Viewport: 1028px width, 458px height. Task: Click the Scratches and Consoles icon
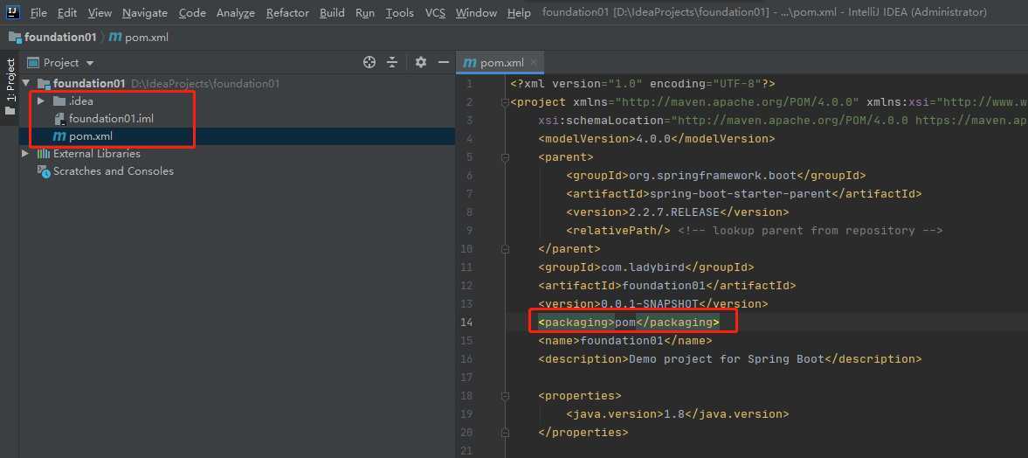coord(44,171)
